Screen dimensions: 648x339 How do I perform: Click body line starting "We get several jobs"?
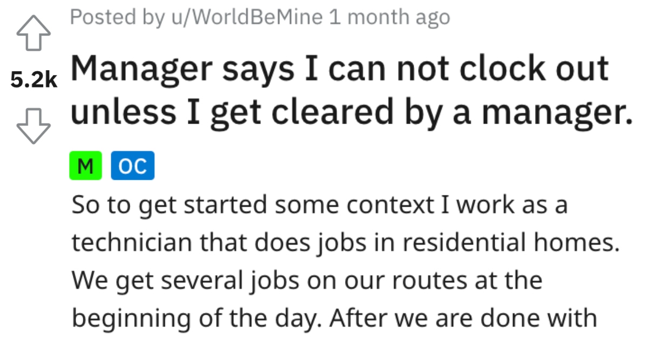pyautogui.click(x=307, y=281)
